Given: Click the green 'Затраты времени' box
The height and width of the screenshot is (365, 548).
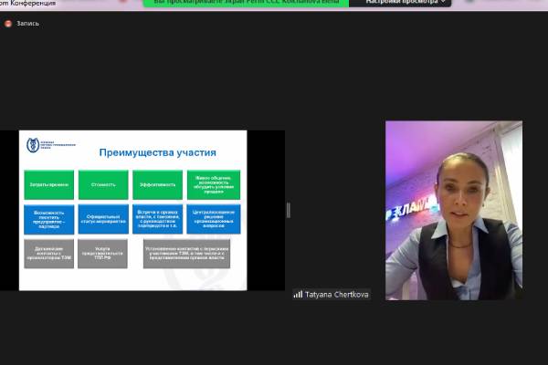Looking at the screenshot, I should click(49, 184).
